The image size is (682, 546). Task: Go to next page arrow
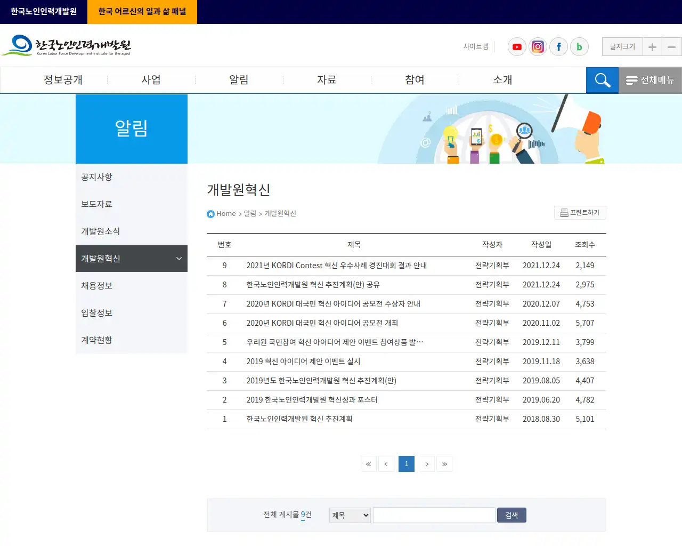(427, 464)
